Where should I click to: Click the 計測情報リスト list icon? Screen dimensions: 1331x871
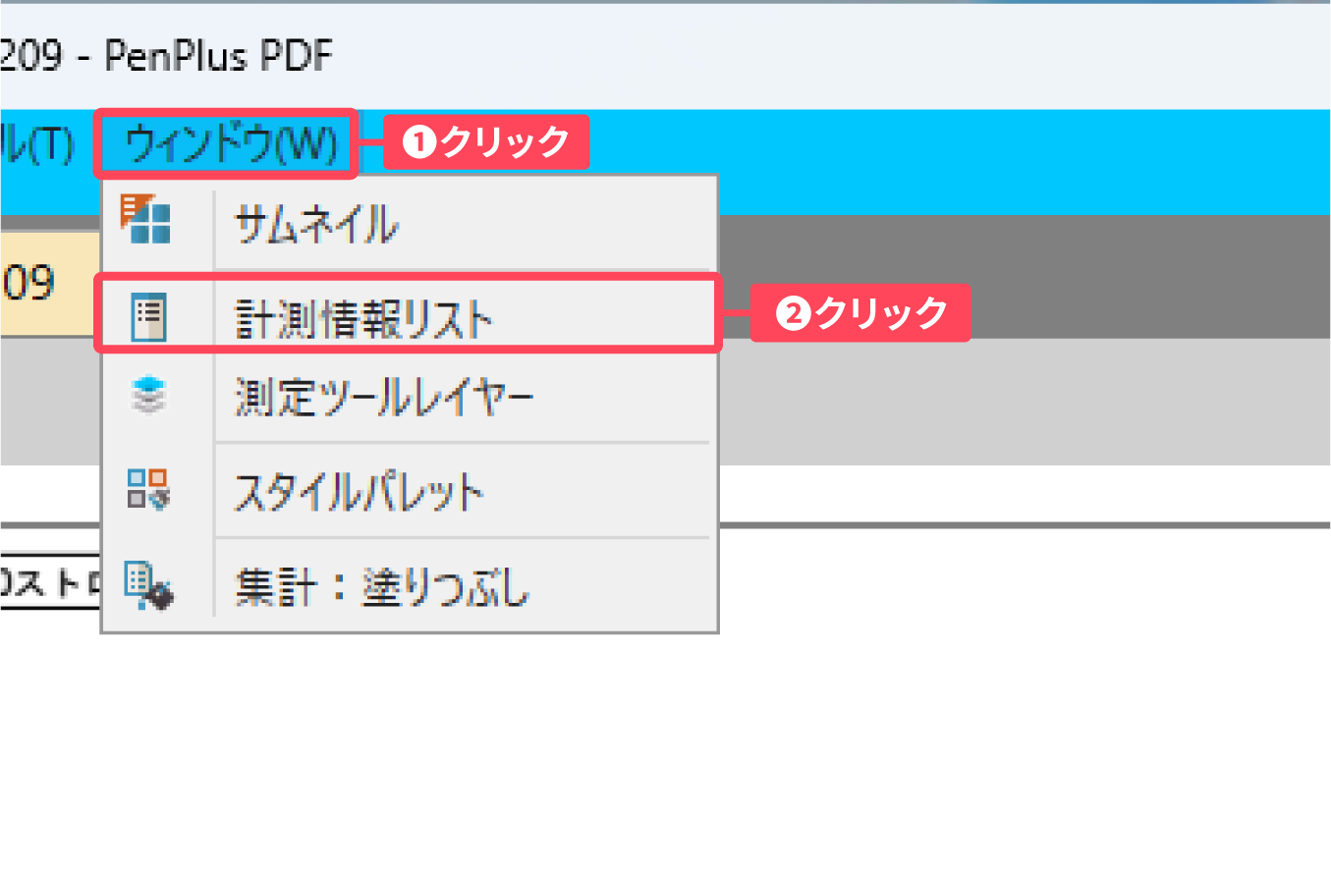point(149,317)
